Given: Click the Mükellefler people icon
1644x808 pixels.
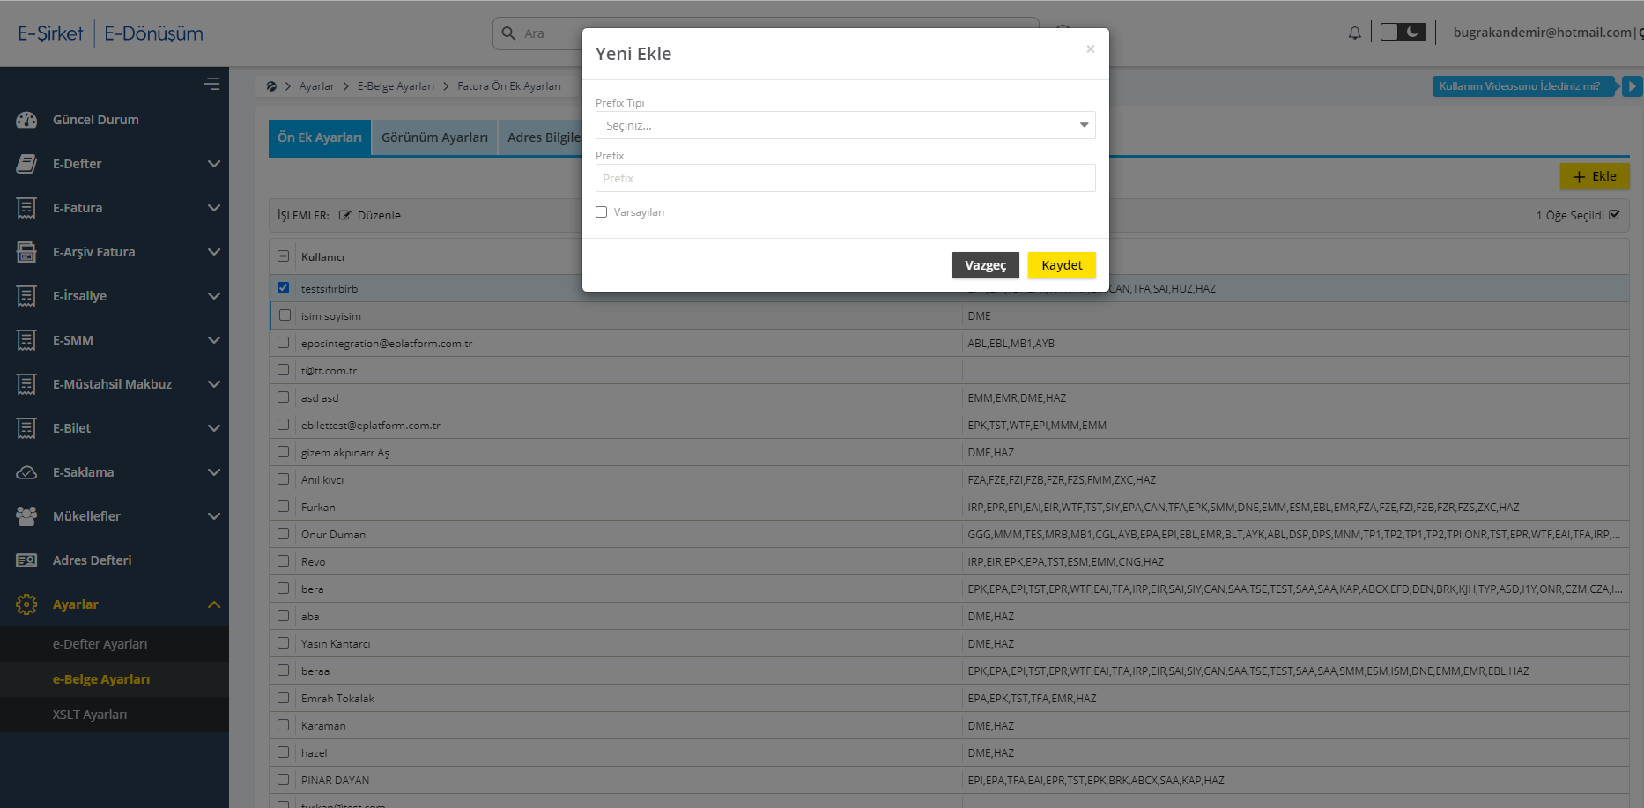Looking at the screenshot, I should tap(26, 516).
